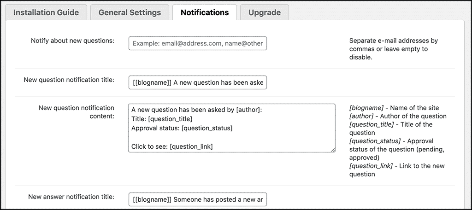
Task: Focus the new answer notification title field
Action: pos(197,199)
